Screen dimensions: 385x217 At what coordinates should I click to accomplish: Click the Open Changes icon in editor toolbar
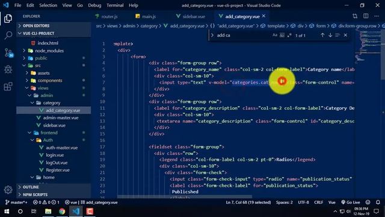[355, 16]
